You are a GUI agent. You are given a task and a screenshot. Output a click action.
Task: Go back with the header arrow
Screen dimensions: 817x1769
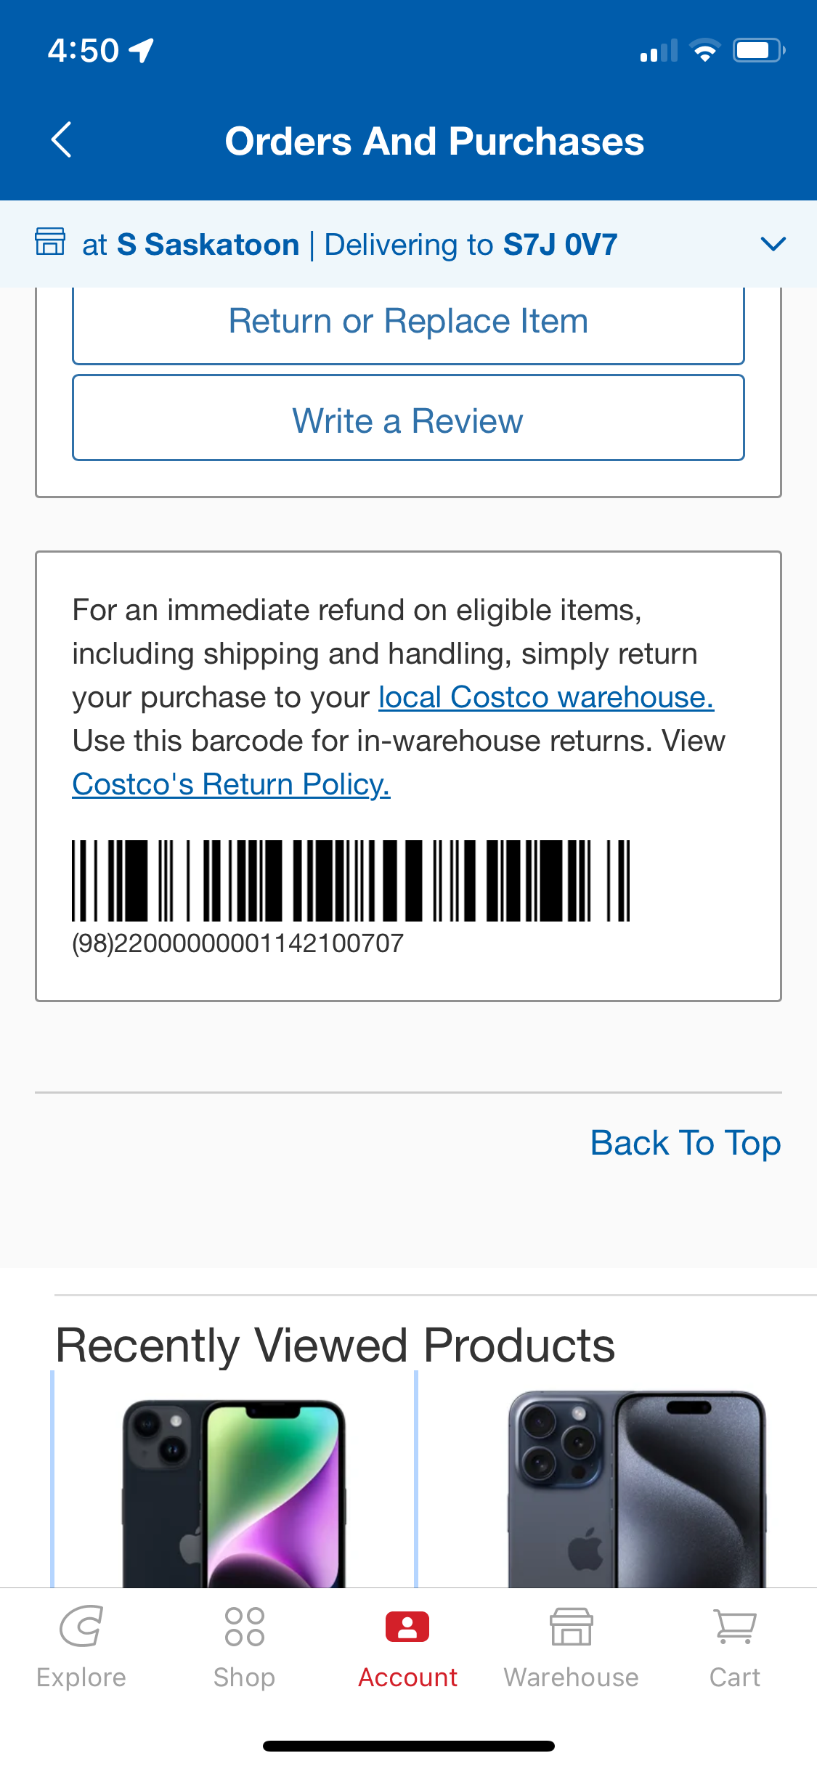click(x=62, y=139)
